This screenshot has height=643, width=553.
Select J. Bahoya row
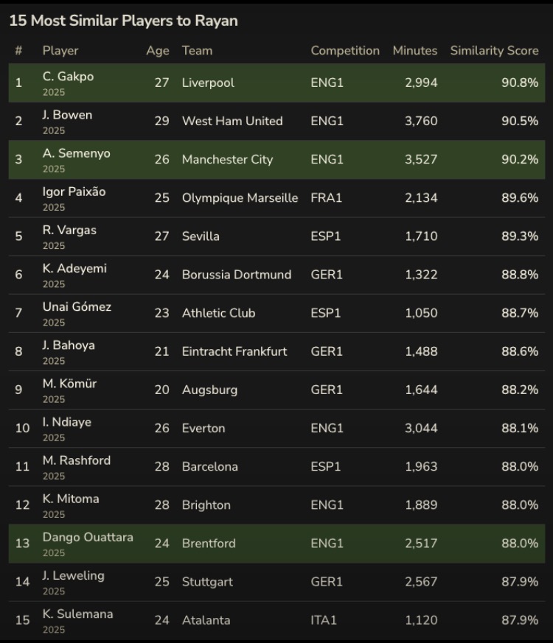[x=276, y=351]
